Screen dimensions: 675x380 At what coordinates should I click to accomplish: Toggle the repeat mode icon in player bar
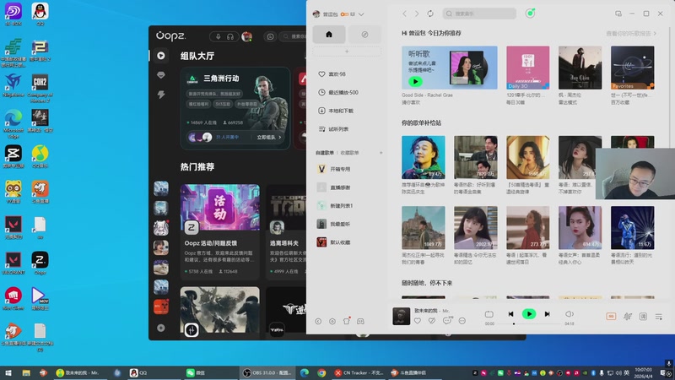pyautogui.click(x=489, y=314)
